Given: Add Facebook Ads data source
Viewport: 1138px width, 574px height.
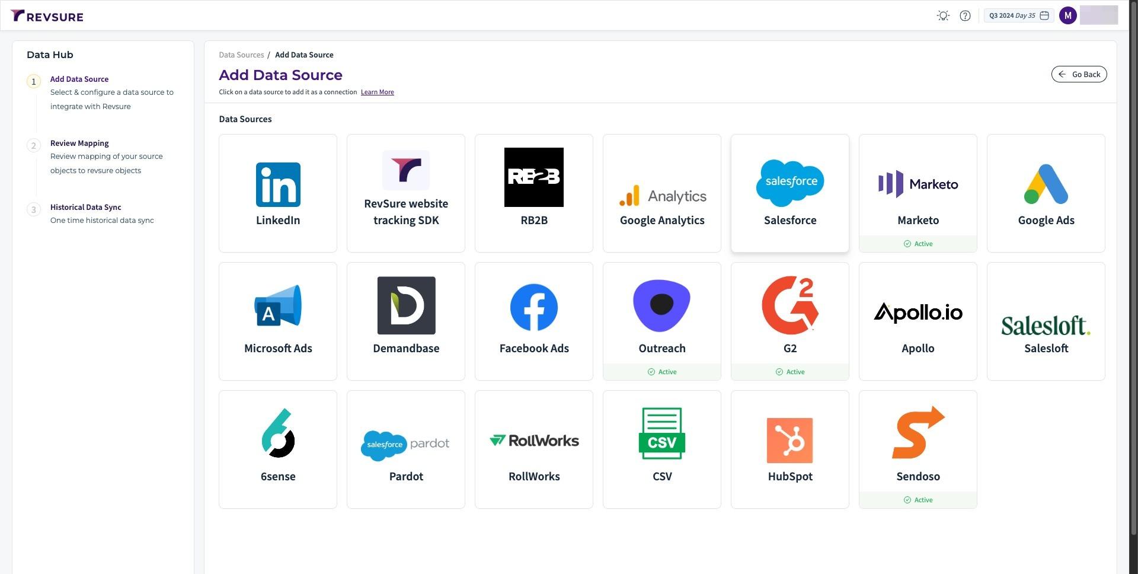Looking at the screenshot, I should (534, 321).
